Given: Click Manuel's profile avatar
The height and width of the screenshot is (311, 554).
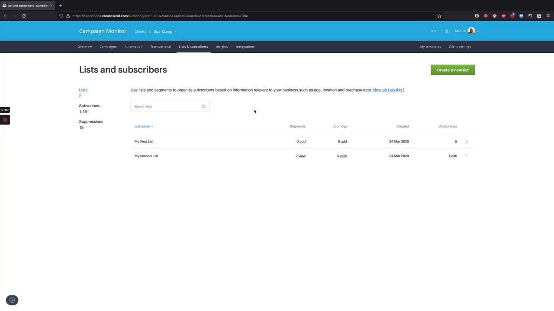Looking at the screenshot, I should [x=471, y=31].
